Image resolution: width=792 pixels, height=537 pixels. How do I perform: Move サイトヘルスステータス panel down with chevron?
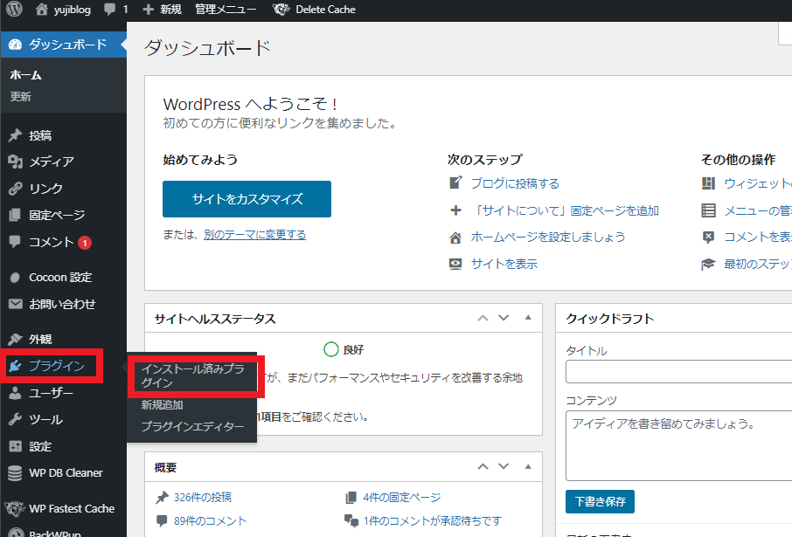tap(504, 318)
